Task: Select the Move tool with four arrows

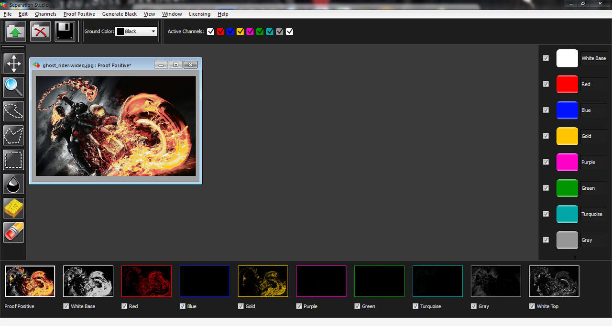Action: [14, 64]
